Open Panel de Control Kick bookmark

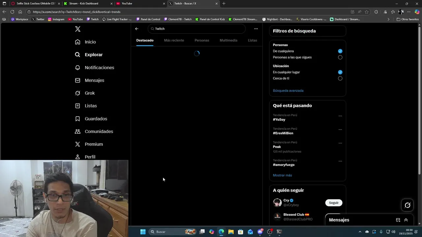[x=210, y=19]
